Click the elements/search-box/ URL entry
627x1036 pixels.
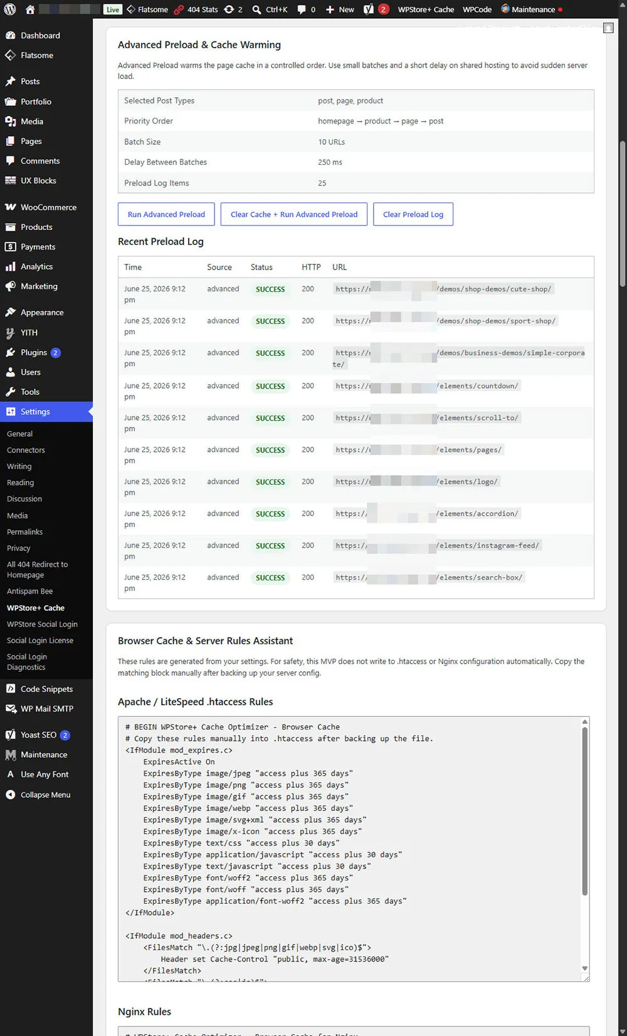(429, 577)
